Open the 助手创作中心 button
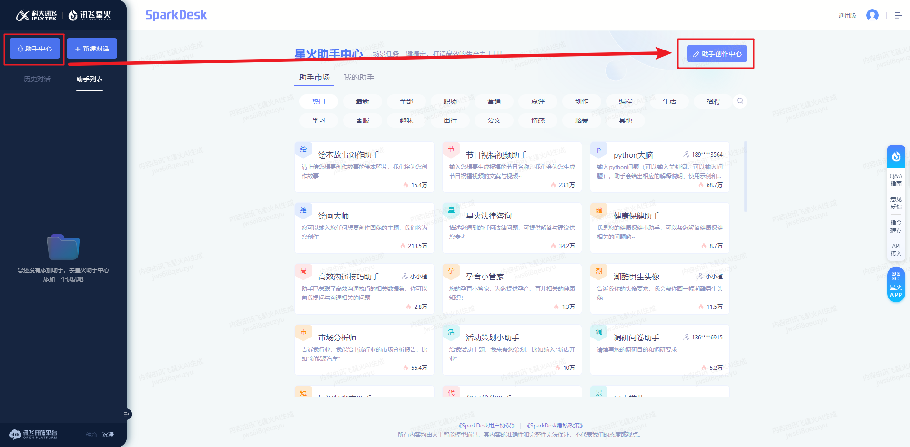This screenshot has width=910, height=447. (x=717, y=54)
